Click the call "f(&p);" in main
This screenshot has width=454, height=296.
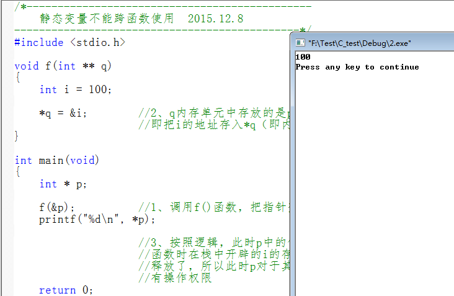point(57,207)
